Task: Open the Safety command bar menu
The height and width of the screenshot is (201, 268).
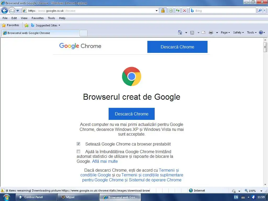Action: [238, 32]
